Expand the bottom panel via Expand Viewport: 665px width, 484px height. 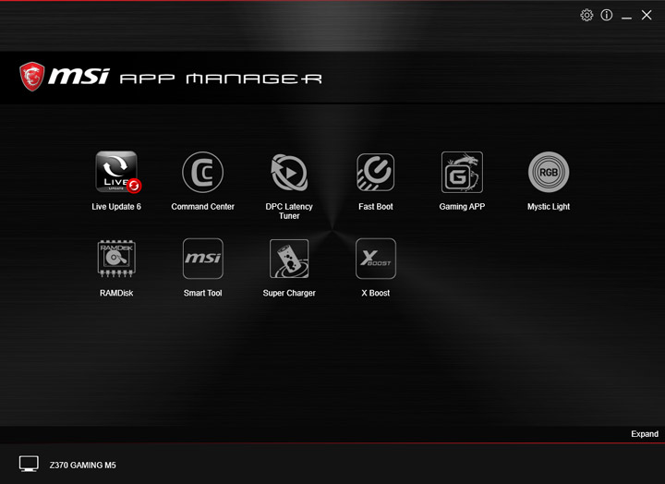[x=645, y=434]
